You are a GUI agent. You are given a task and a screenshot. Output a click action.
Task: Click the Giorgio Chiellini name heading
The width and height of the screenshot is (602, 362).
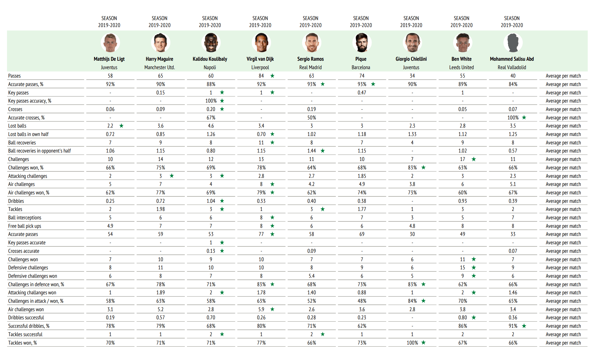point(411,59)
